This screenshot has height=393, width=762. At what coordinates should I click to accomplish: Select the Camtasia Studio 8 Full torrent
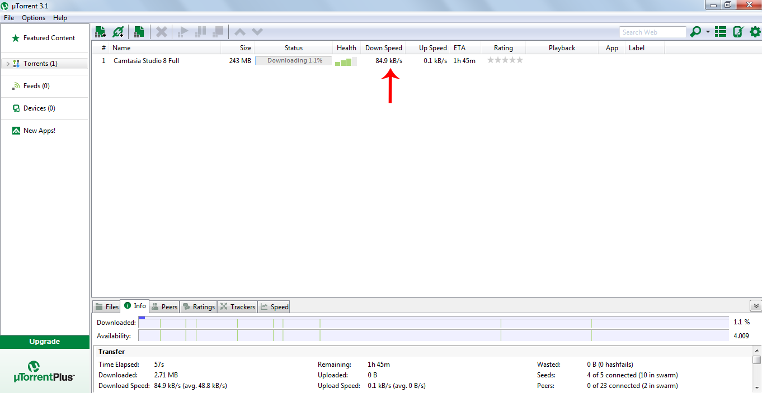(x=146, y=61)
